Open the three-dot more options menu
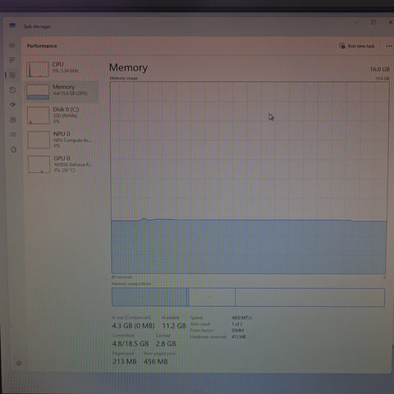394x394 pixels. pyautogui.click(x=389, y=46)
